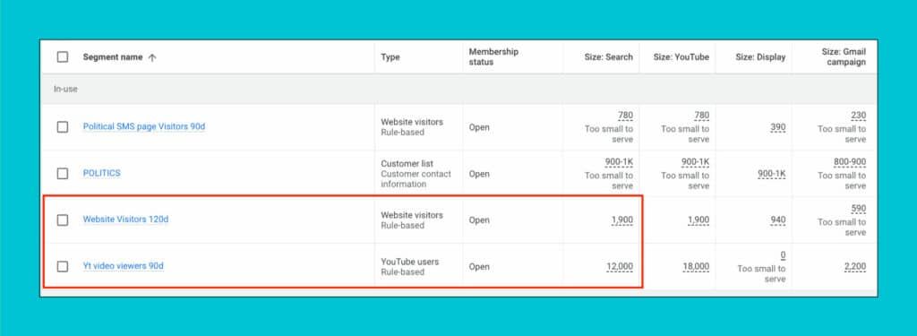Click Open status in Political SMS row
Image resolution: width=917 pixels, height=336 pixels.
point(479,127)
